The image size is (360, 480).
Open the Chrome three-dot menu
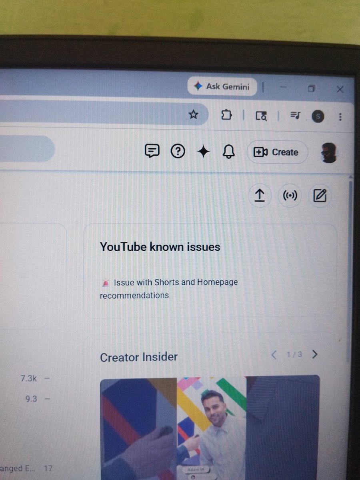(x=340, y=117)
